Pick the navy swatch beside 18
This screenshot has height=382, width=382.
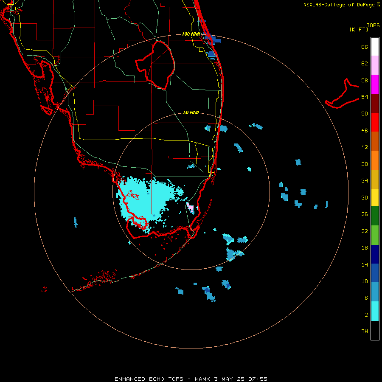375,254
